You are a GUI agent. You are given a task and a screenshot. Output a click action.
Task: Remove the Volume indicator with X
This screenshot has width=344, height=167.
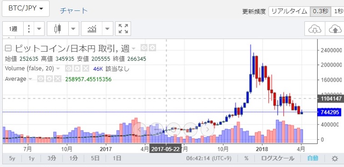(x=86, y=69)
